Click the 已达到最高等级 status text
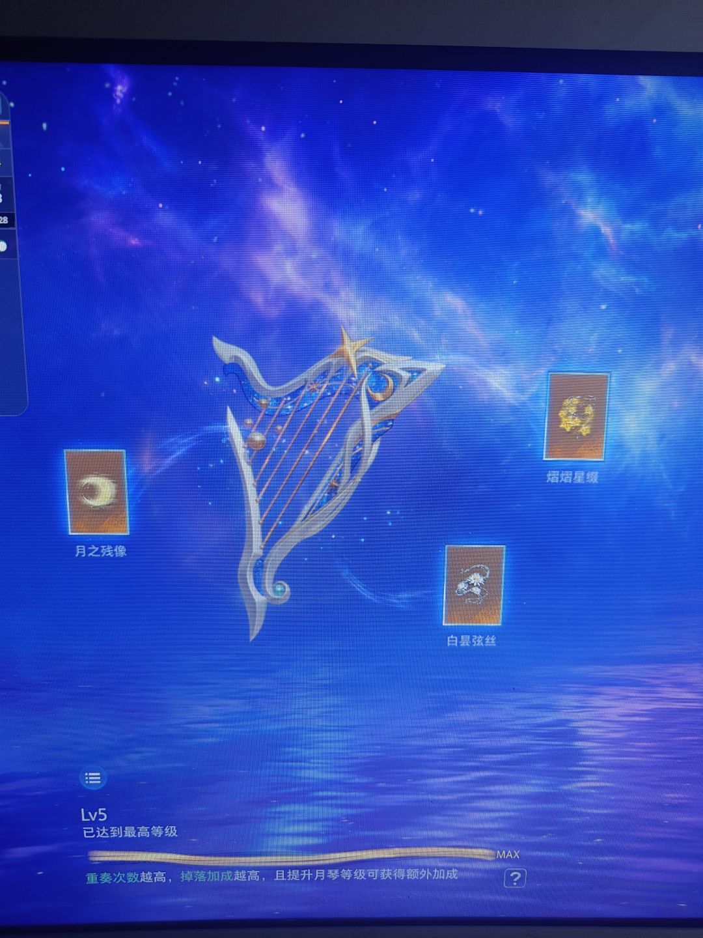Image resolution: width=703 pixels, height=938 pixels. tap(130, 832)
